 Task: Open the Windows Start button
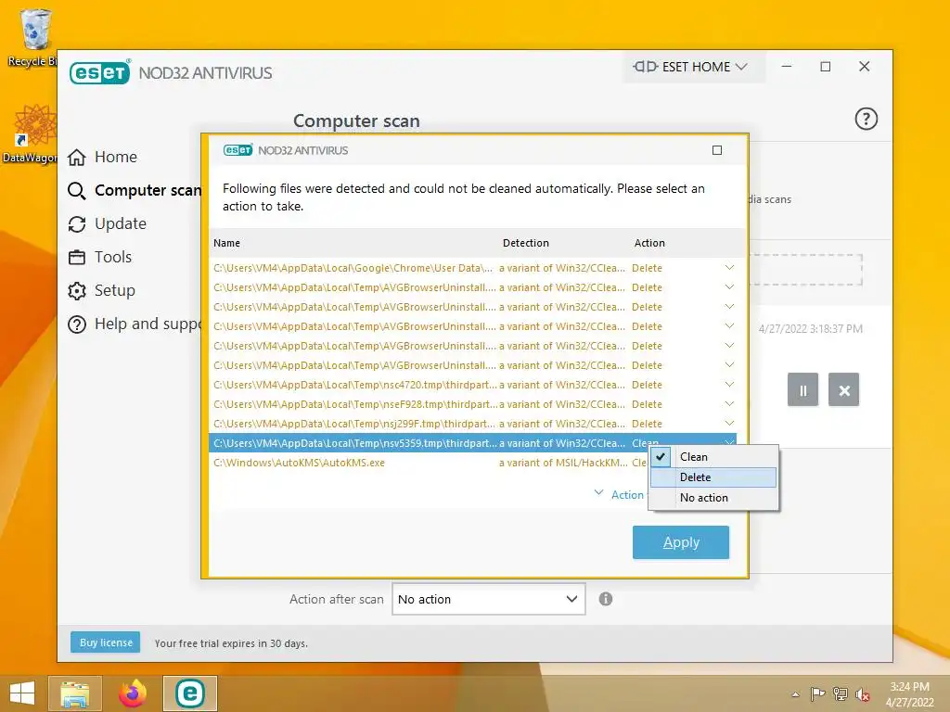22,693
